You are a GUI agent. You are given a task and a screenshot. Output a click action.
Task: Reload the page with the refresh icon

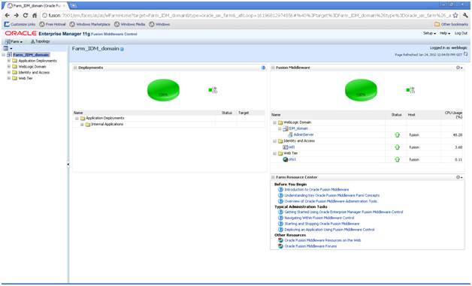click(x=26, y=15)
